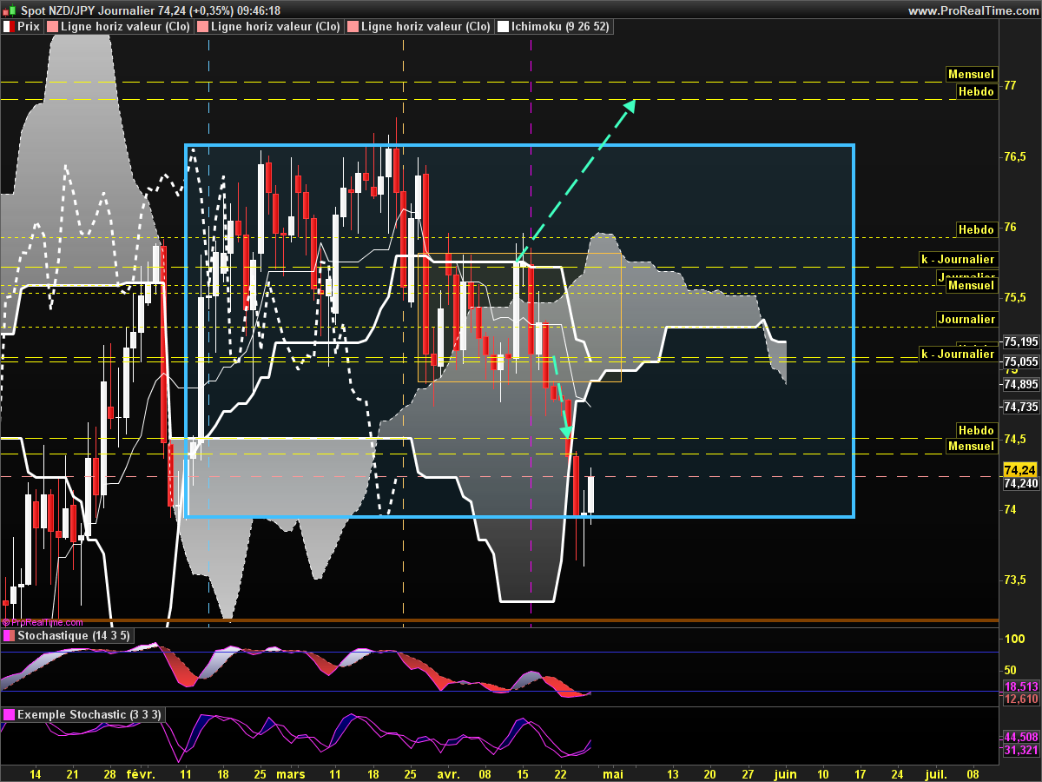Click the févr. date label on time axis
1042x782 pixels.
141,773
